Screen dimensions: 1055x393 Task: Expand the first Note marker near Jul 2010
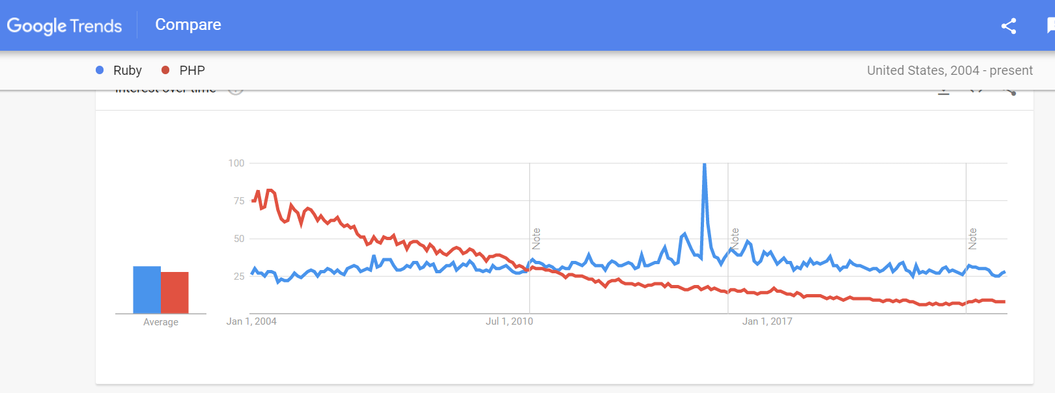tap(536, 238)
